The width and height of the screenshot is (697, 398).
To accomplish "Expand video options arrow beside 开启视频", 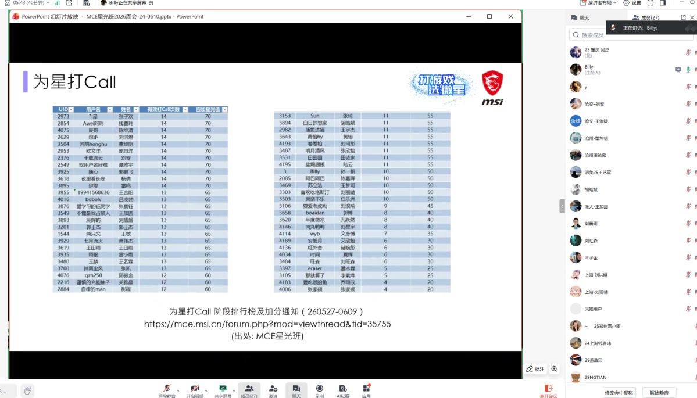I will pyautogui.click(x=206, y=390).
